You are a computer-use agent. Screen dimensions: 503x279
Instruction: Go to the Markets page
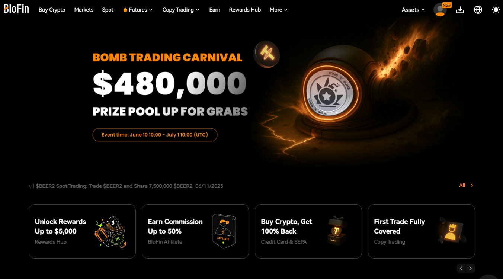pos(84,10)
